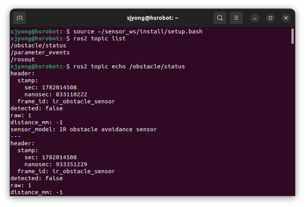
Task: Click the /obstacle/status topic entry
Action: [38, 45]
